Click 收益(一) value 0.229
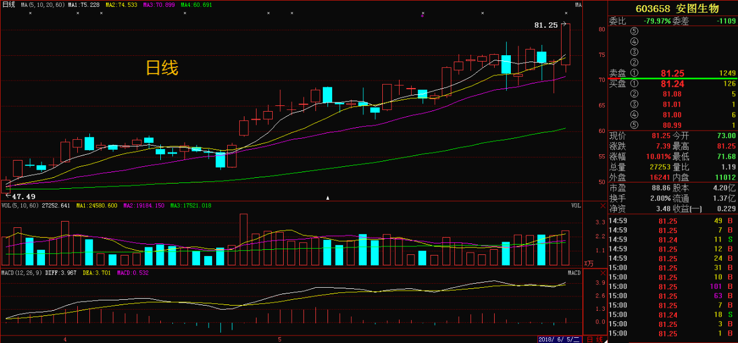 tap(726, 208)
